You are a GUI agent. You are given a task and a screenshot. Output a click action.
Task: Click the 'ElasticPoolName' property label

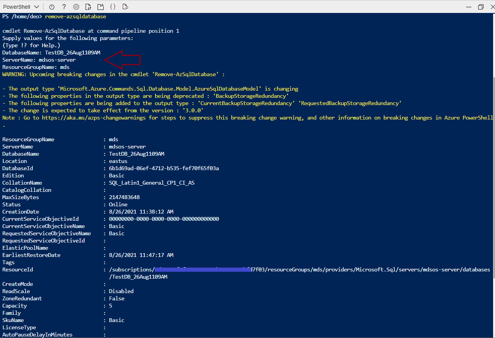coord(25,248)
